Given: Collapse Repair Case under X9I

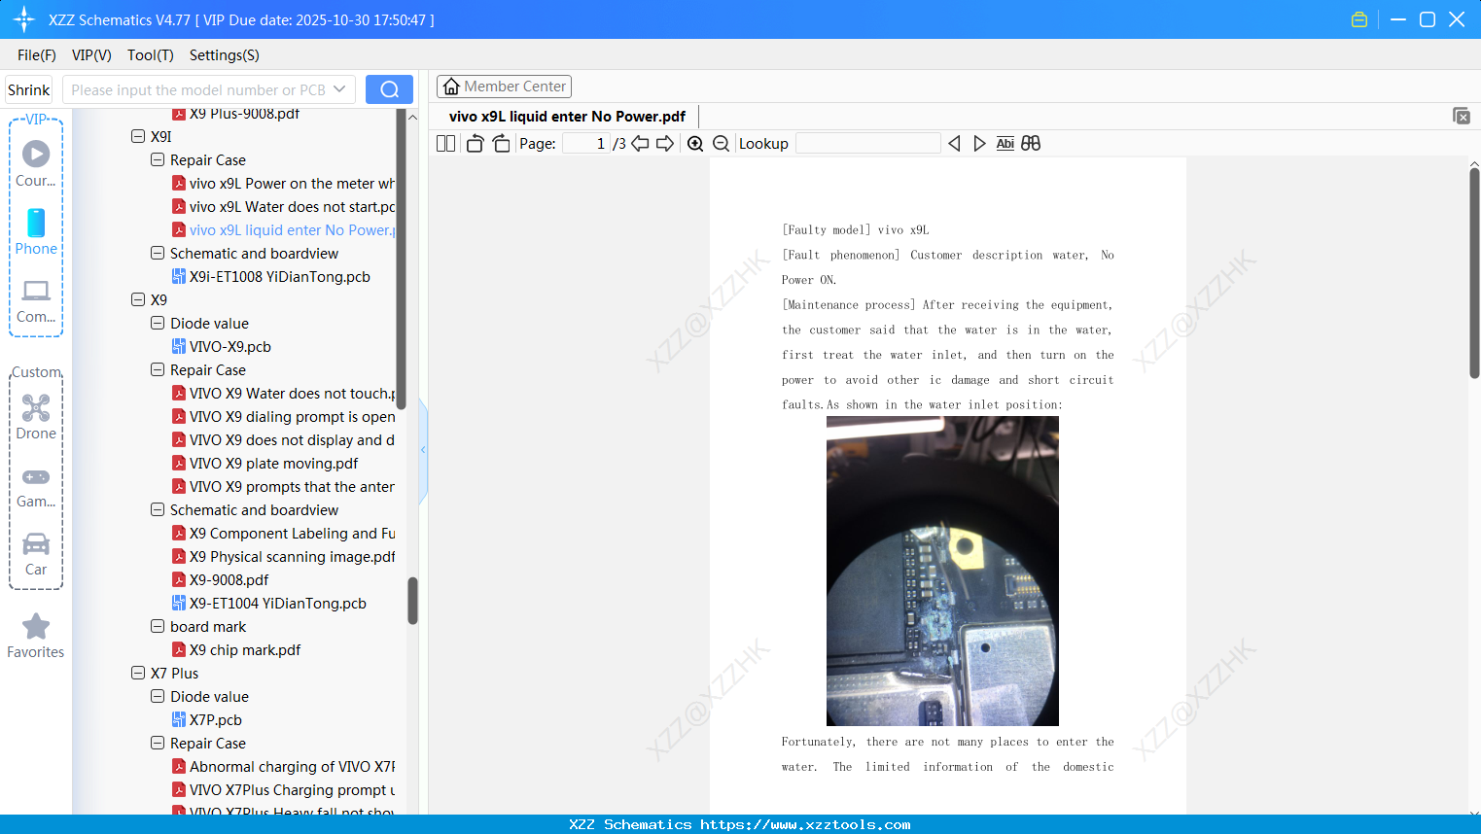Looking at the screenshot, I should pos(158,159).
